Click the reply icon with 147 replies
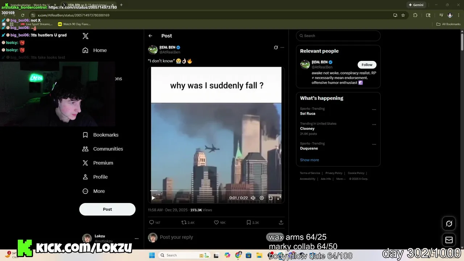464x261 pixels. 155,223
